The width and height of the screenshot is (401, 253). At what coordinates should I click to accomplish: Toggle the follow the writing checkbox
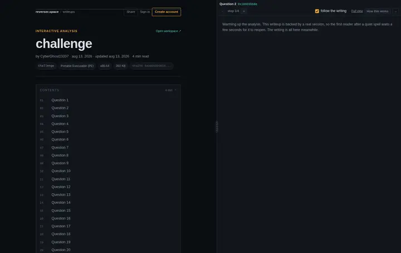pos(317,11)
